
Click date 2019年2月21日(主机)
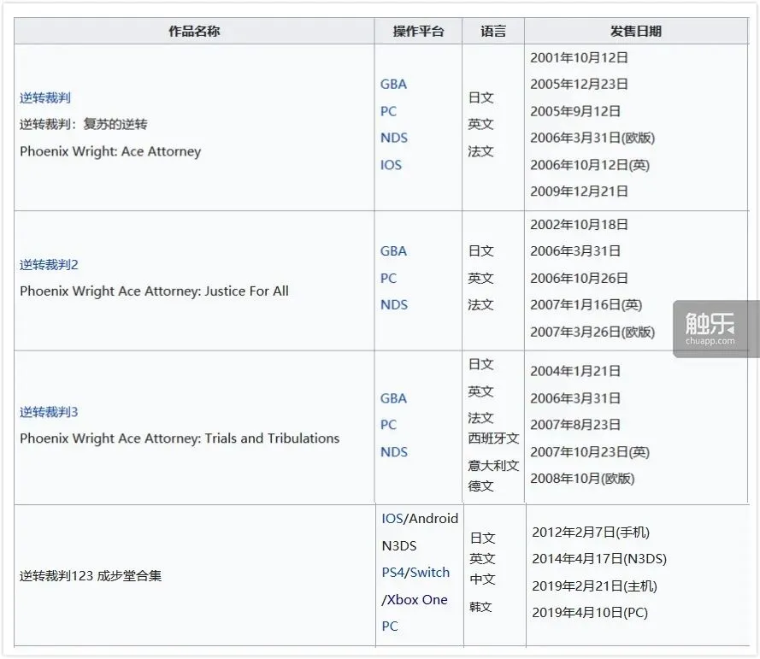595,586
